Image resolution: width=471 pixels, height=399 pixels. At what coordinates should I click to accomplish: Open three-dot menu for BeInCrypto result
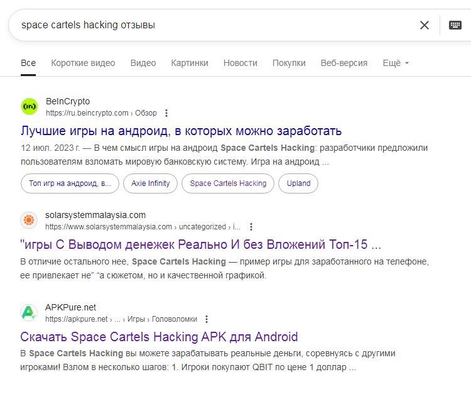point(166,113)
